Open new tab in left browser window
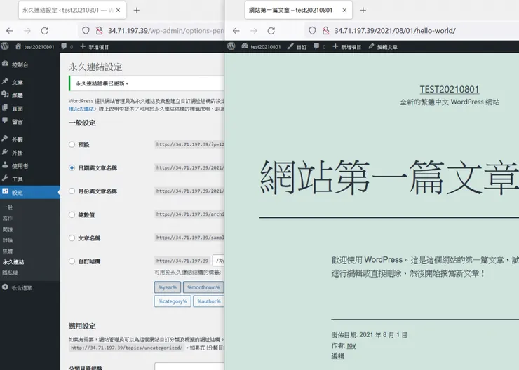The height and width of the screenshot is (370, 519). pos(136,11)
